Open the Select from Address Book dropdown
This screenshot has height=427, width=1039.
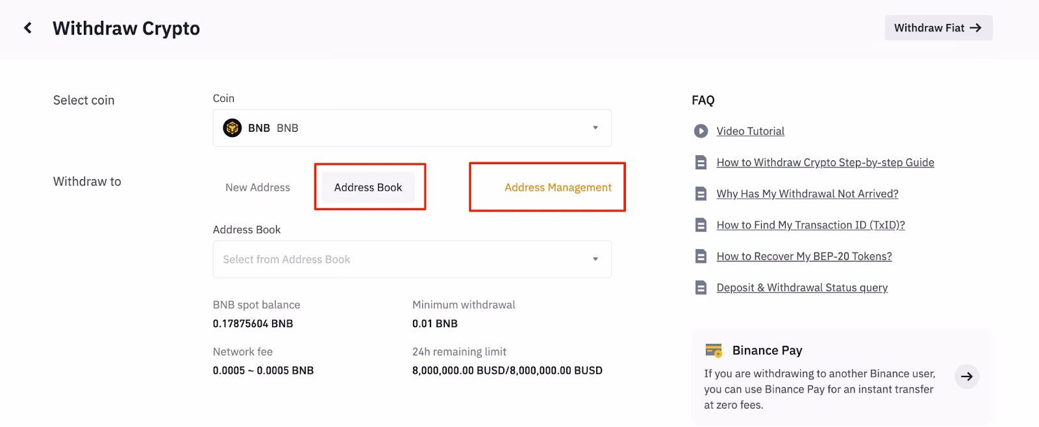click(x=412, y=260)
